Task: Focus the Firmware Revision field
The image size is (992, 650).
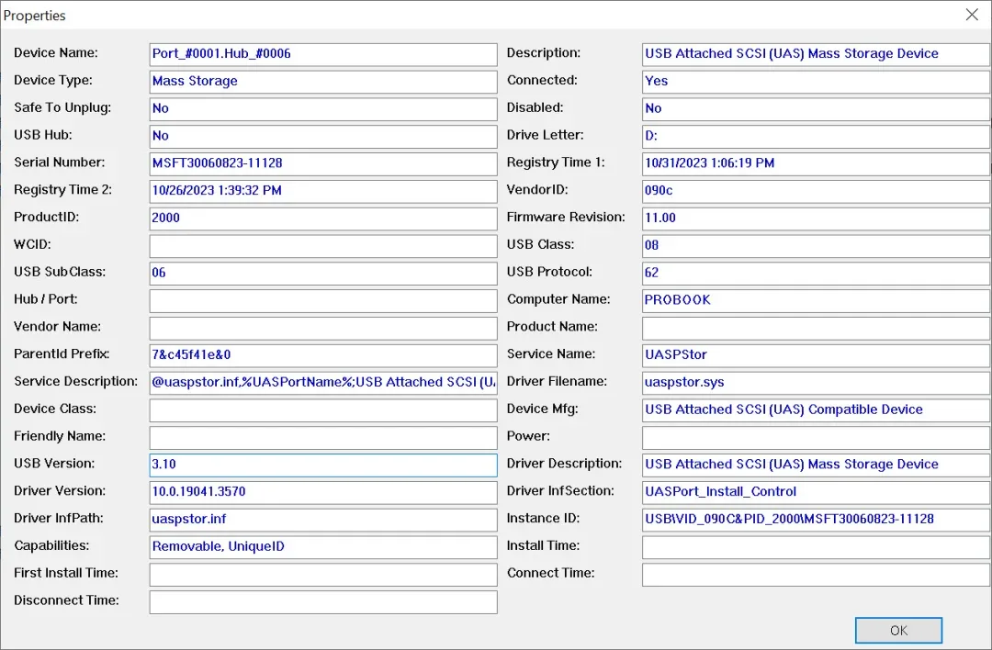Action: [x=816, y=219]
